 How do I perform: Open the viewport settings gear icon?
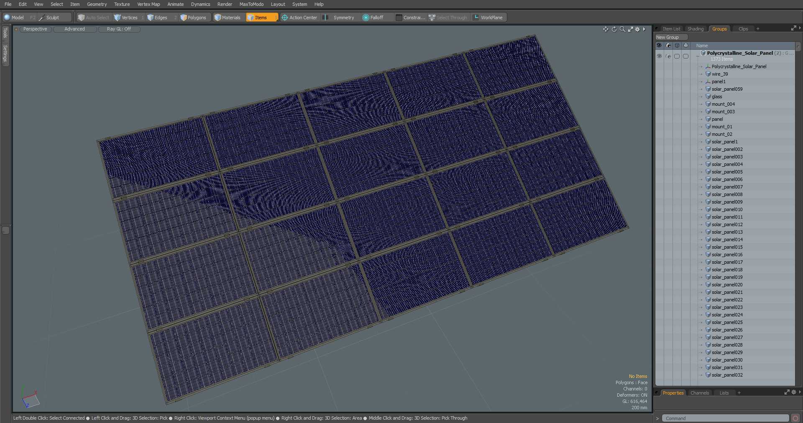click(x=637, y=29)
